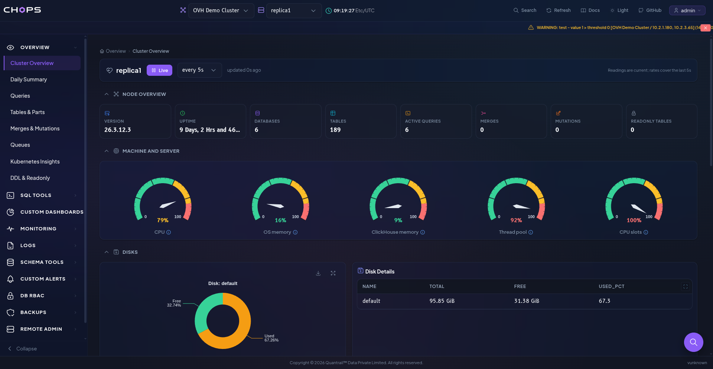Open the replica1 node dropdown
The image size is (713, 369).
click(294, 10)
